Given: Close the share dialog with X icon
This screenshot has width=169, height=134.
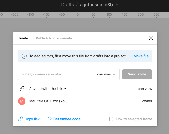Looking at the screenshot, I should point(151,38).
